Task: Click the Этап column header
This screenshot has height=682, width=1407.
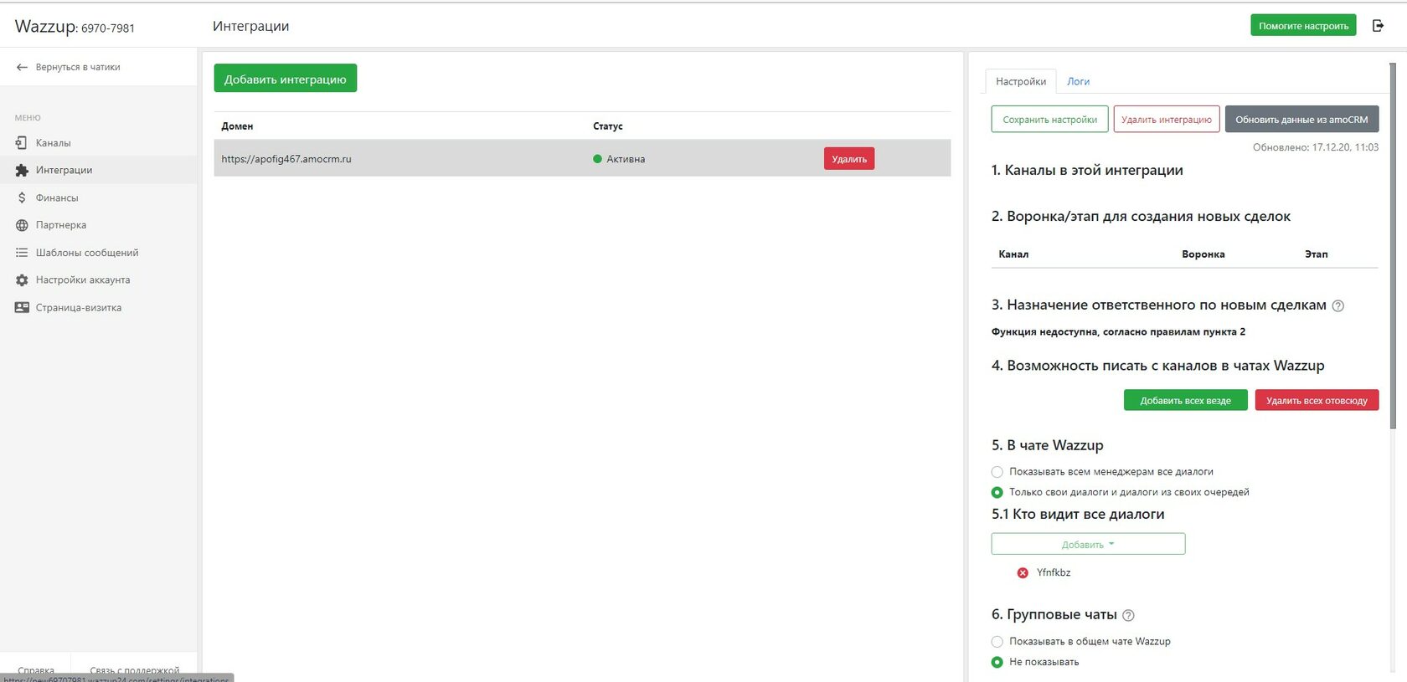Action: 1317,254
